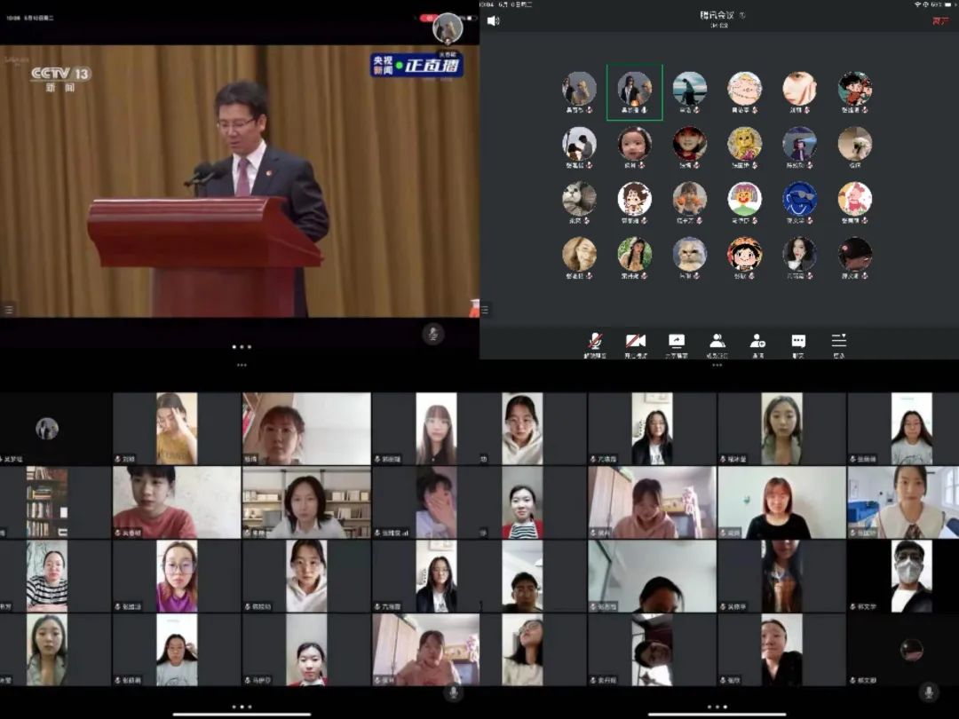Turn on the camera from the meeting toolbar
The width and height of the screenshot is (959, 719).
point(636,344)
